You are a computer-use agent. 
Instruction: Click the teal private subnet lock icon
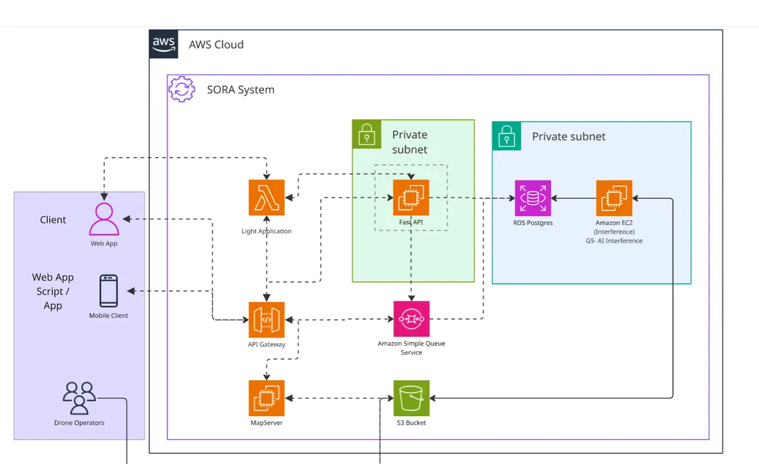click(507, 136)
